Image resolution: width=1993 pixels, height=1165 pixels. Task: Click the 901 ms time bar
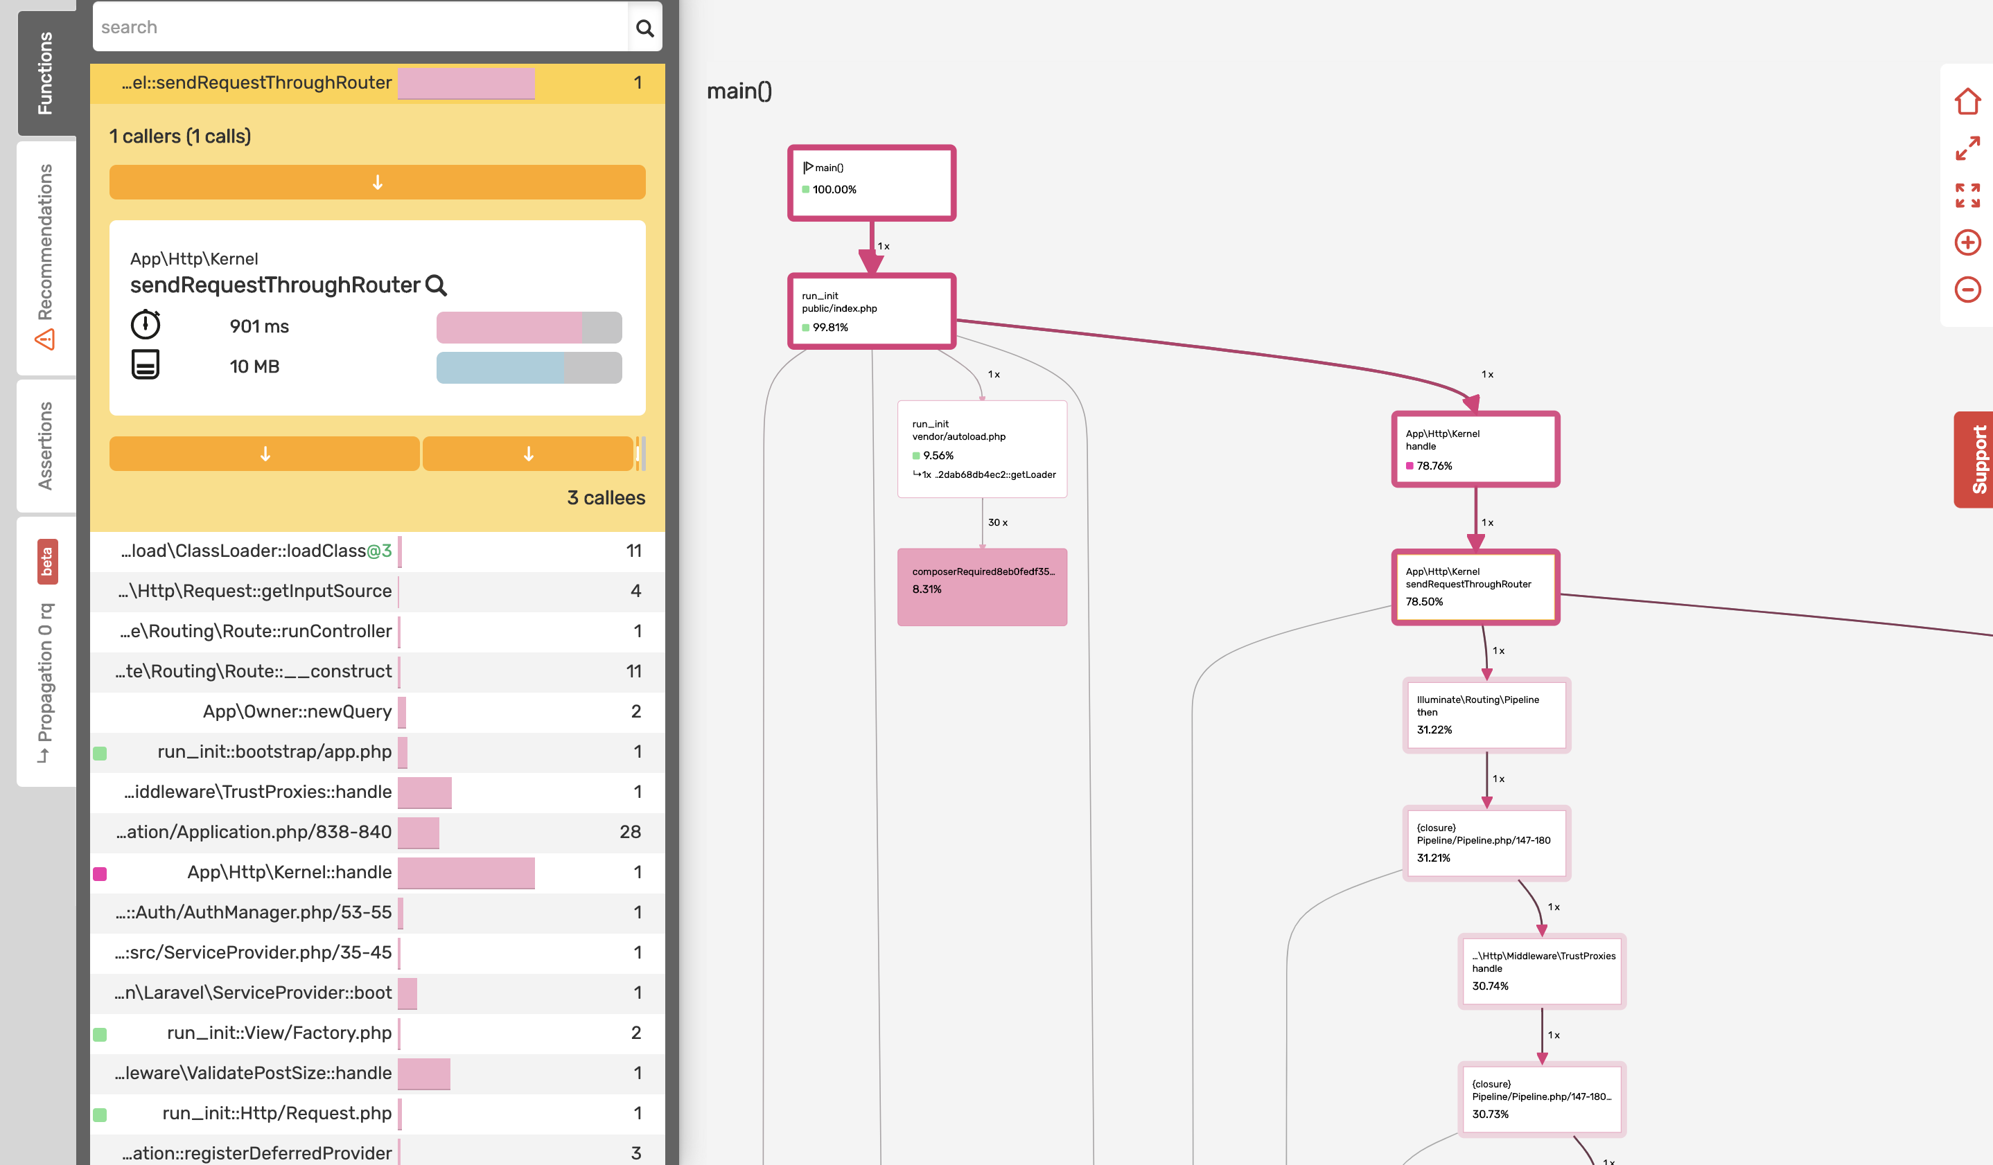[529, 327]
